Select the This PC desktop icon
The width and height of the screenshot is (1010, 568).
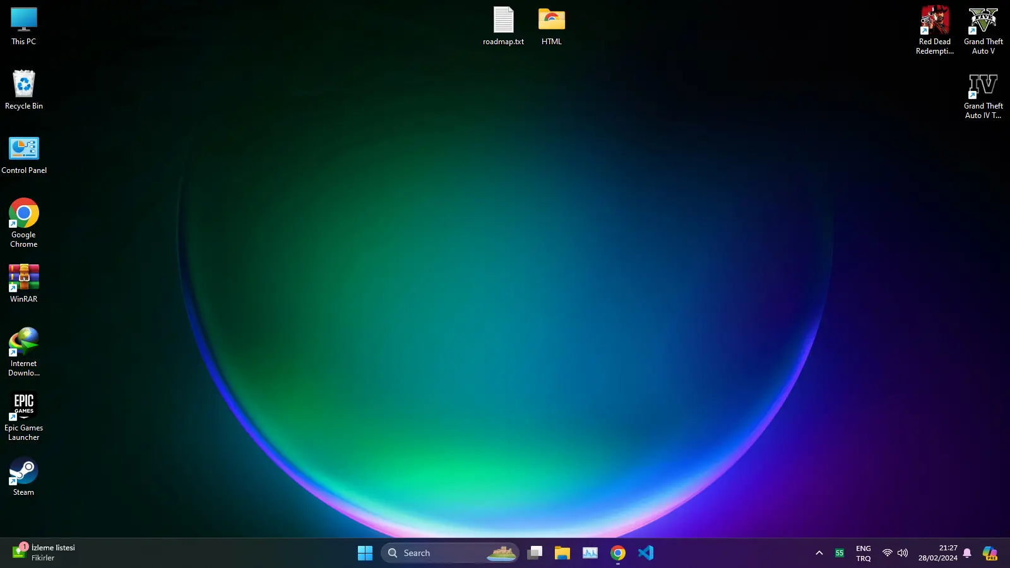pos(24,27)
